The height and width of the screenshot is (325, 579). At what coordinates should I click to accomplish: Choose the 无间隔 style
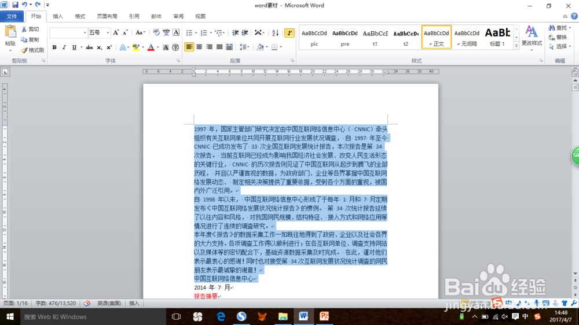[467, 37]
